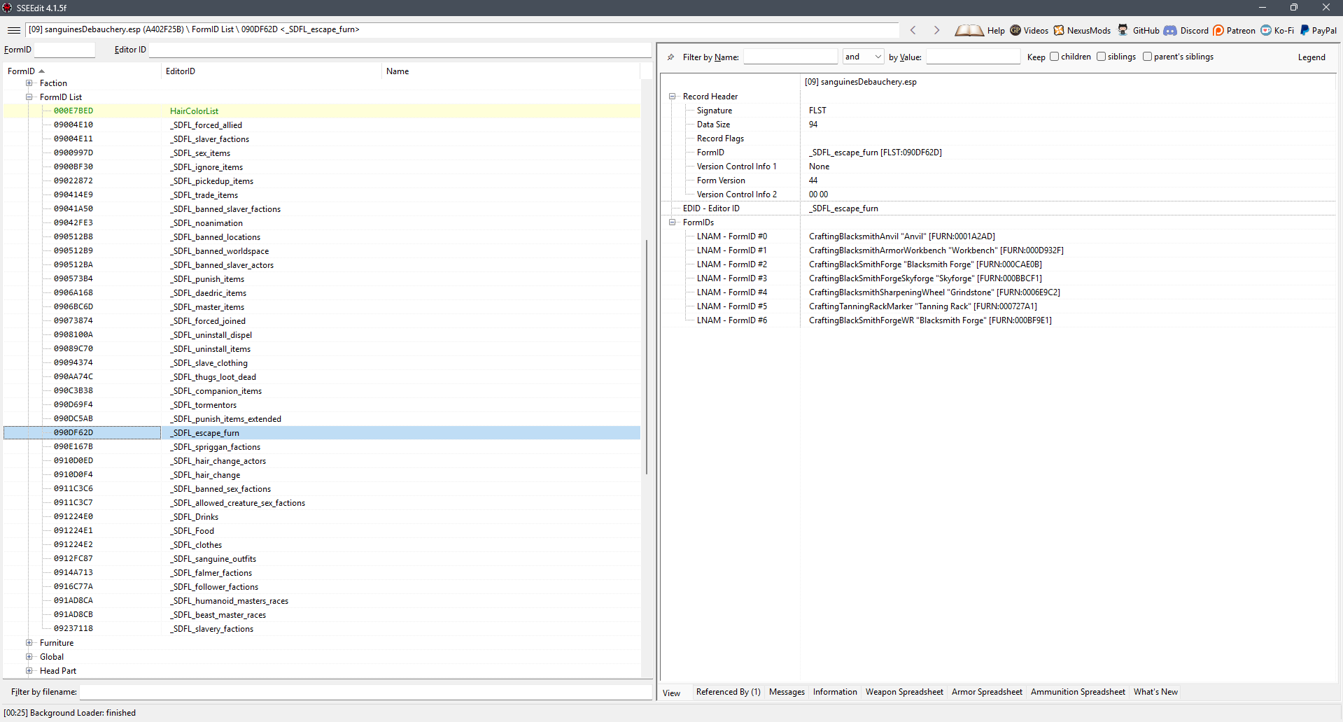Click the Form Version field row
The height and width of the screenshot is (722, 1343).
click(997, 180)
